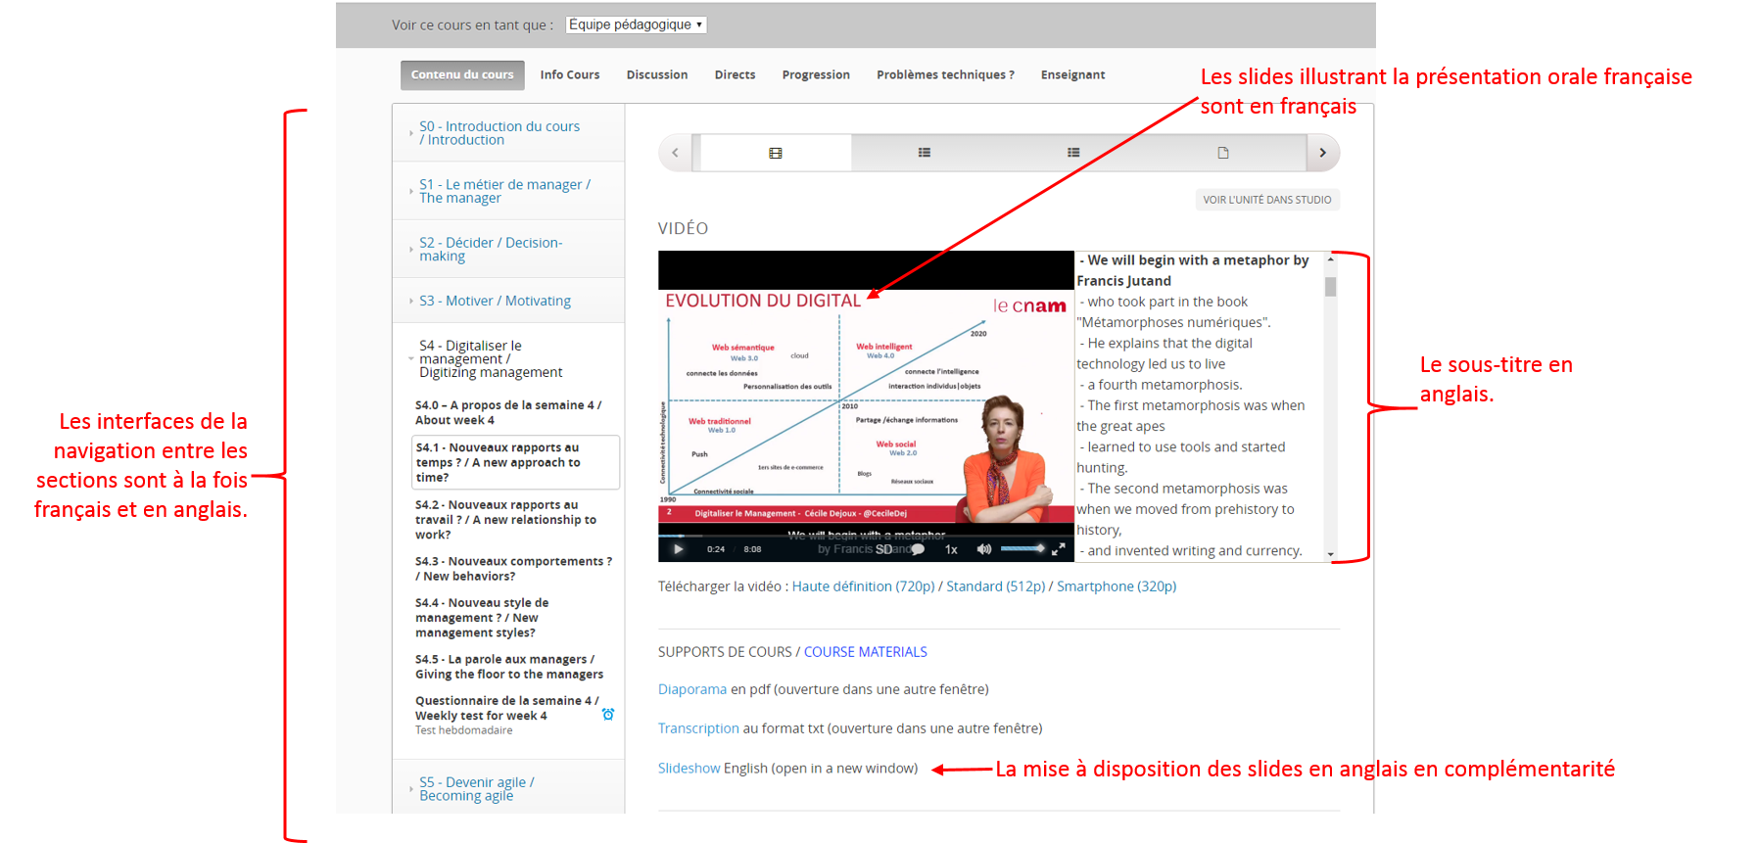The width and height of the screenshot is (1758, 843).
Task: Select the document page unit tab
Action: 1223,153
